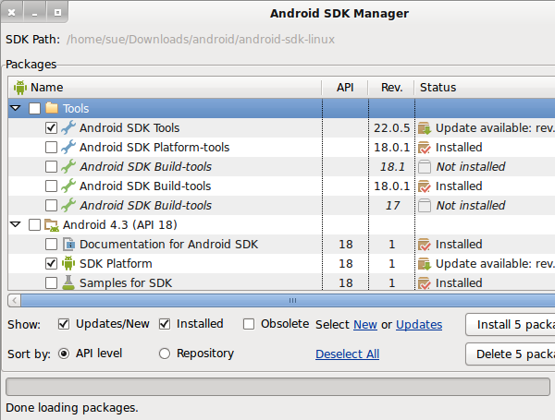
Task: Collapse the Tools tree section
Action: pyautogui.click(x=16, y=109)
